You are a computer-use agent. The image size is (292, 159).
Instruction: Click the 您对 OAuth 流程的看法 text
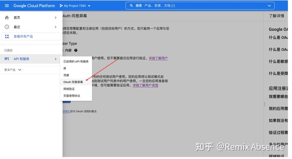click(83, 111)
